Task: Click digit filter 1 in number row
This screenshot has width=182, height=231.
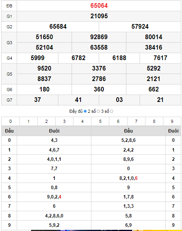Action: 28,121
